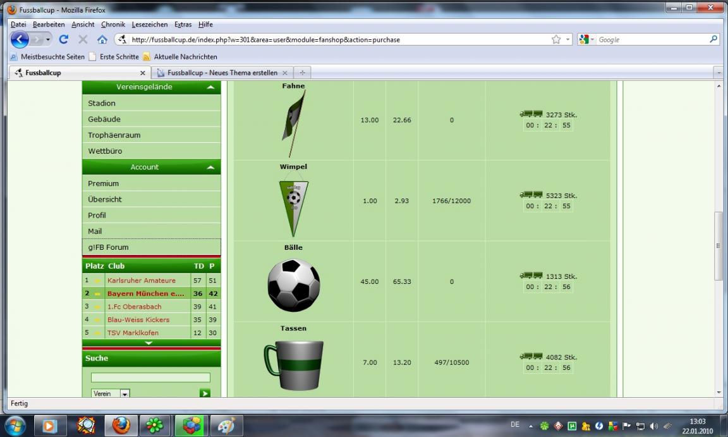Reload the page with the refresh icon
This screenshot has width=728, height=437.
click(x=63, y=39)
